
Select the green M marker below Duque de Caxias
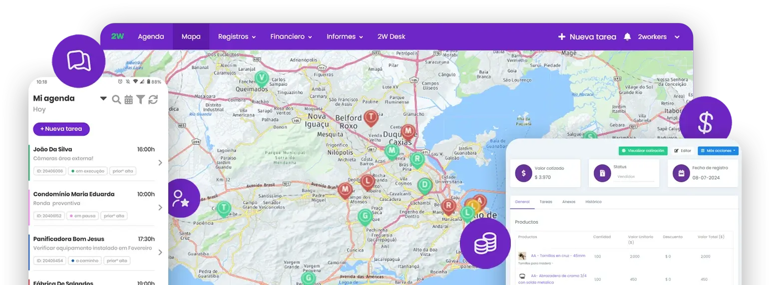click(x=392, y=152)
